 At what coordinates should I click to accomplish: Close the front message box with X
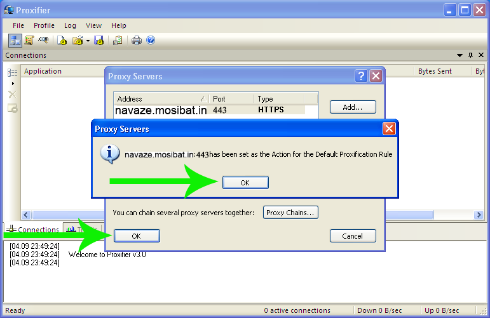[389, 129]
